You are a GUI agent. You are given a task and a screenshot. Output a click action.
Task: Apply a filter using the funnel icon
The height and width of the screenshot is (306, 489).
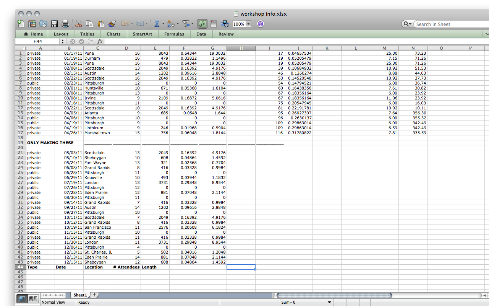(186, 24)
